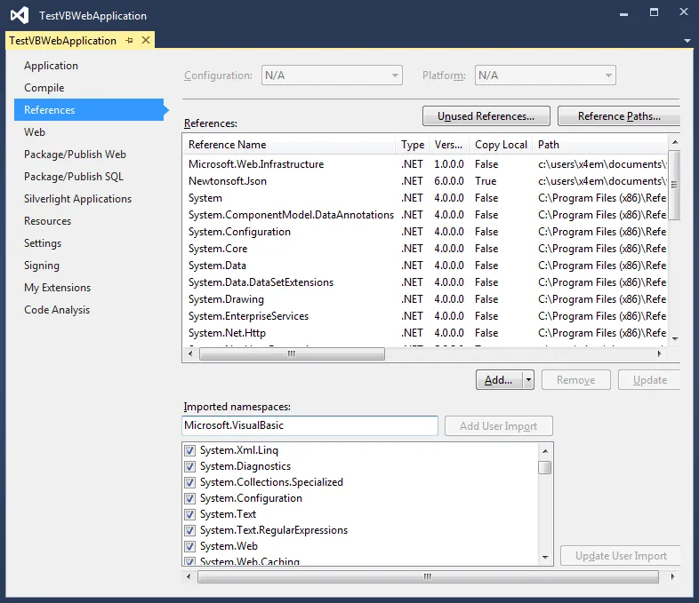The height and width of the screenshot is (603, 699).
Task: Uncheck the System.Diagnostics namespace
Action: pyautogui.click(x=190, y=466)
